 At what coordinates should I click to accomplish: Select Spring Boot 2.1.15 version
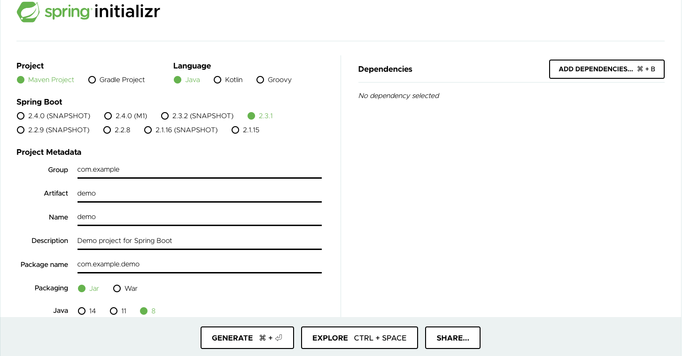[246, 130]
